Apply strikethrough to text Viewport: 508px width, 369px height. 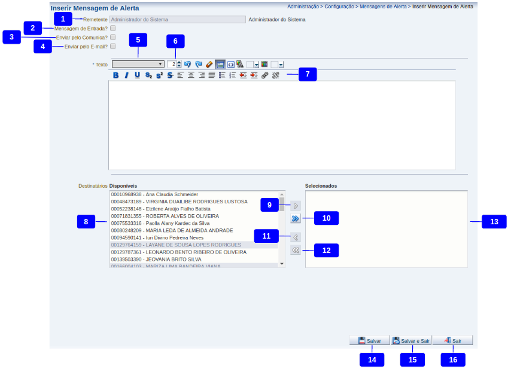coord(170,75)
